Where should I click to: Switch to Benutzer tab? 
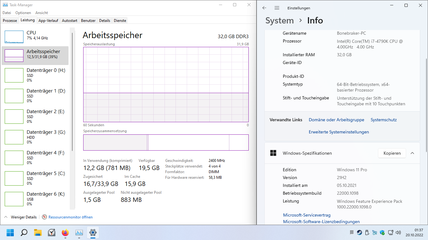pyautogui.click(x=88, y=21)
